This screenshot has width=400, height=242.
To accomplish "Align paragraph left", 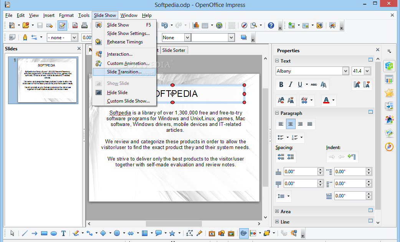I will [281, 124].
